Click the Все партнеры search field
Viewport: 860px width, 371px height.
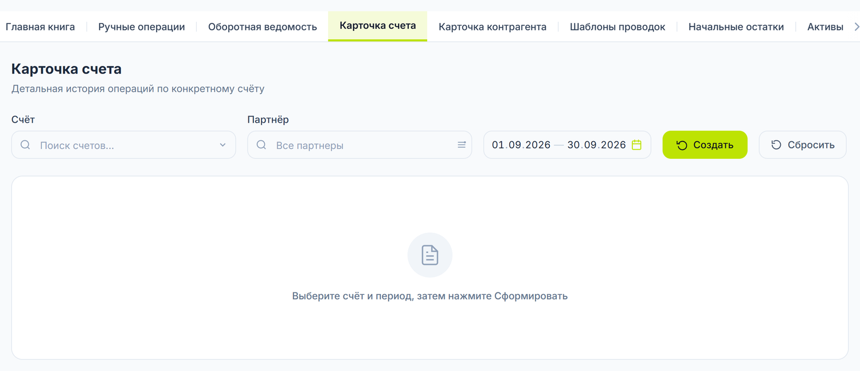[359, 145]
